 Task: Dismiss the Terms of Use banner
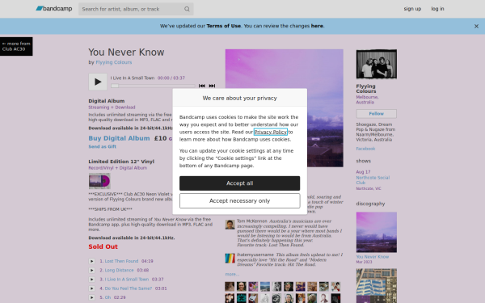click(x=476, y=27)
